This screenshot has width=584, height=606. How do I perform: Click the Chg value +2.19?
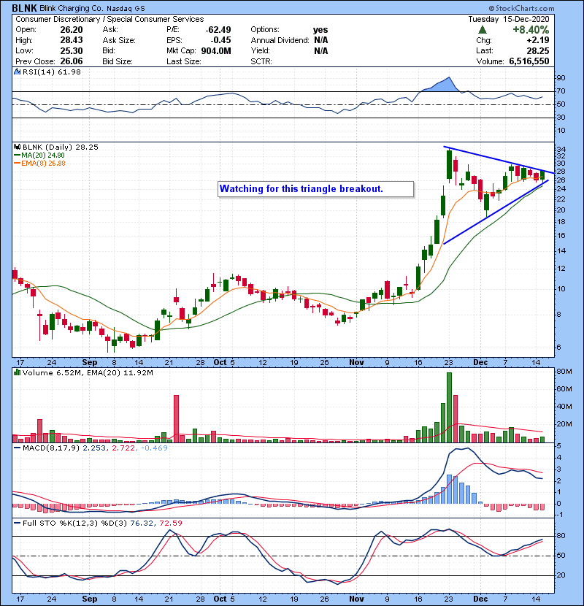point(537,40)
